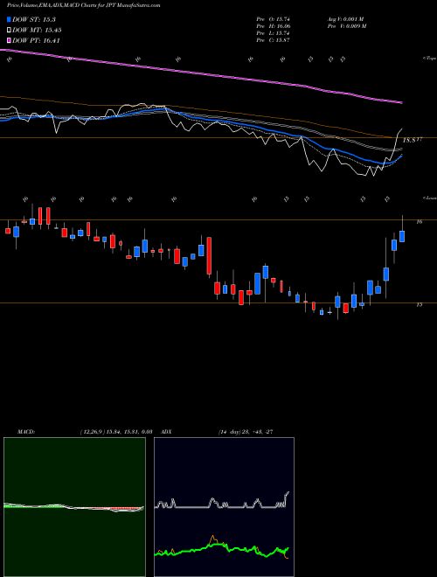
Task: Click the 16 axis label beside candlesticks
Action: 420,222
